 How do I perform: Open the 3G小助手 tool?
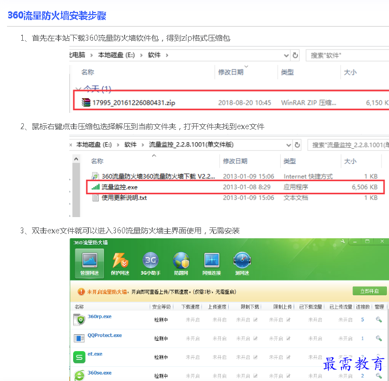(151, 264)
